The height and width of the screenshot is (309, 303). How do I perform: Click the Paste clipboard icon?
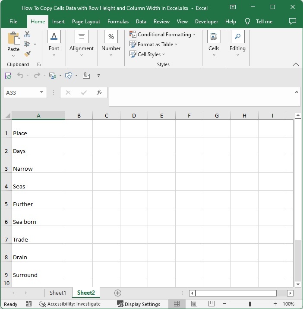pyautogui.click(x=14, y=38)
